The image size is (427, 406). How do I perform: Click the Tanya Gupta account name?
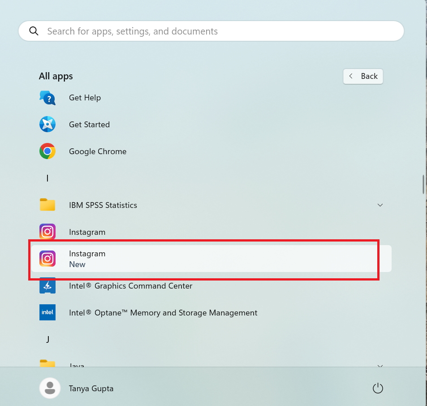tap(91, 389)
